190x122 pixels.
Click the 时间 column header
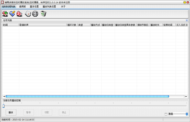pos(11,25)
